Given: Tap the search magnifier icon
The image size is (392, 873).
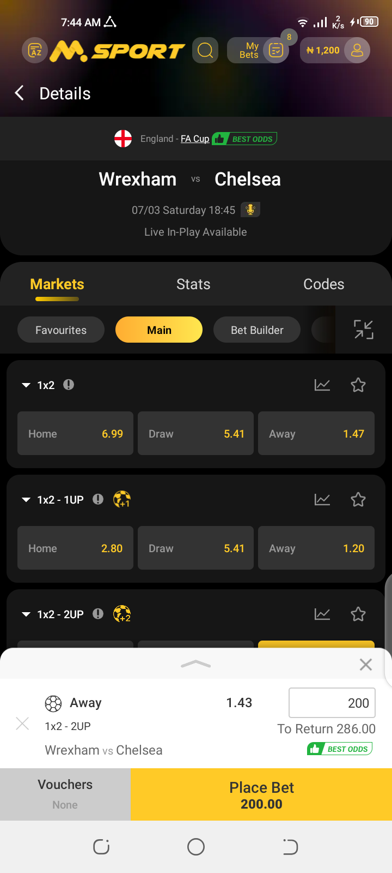Looking at the screenshot, I should click(x=205, y=51).
